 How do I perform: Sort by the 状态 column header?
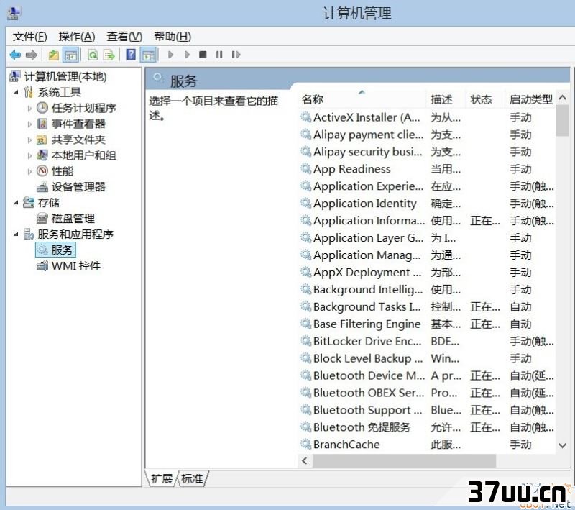tap(484, 99)
